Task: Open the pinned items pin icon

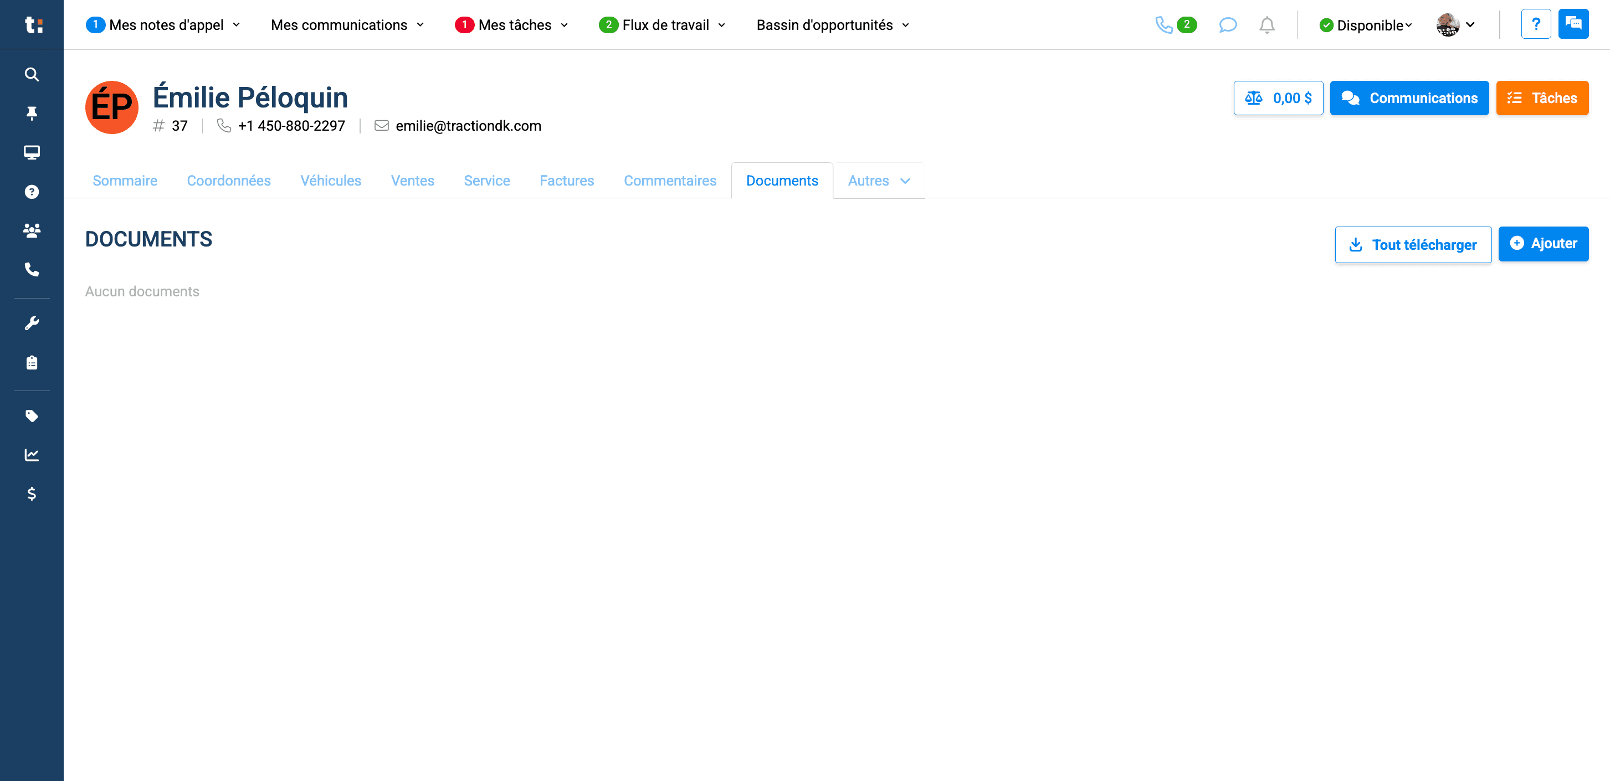Action: [31, 113]
